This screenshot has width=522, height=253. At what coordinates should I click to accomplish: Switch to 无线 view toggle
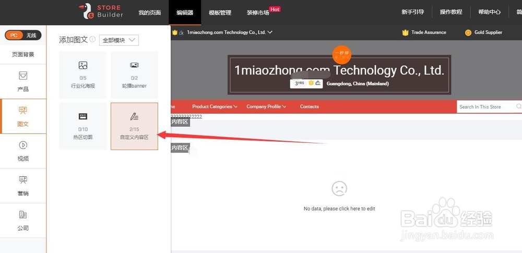[32, 35]
